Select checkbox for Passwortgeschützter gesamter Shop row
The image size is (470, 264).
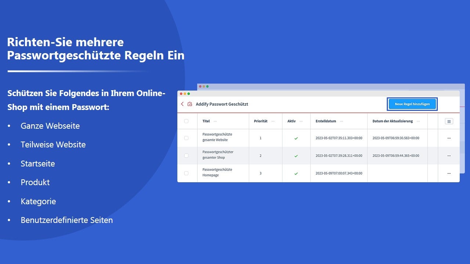point(186,155)
